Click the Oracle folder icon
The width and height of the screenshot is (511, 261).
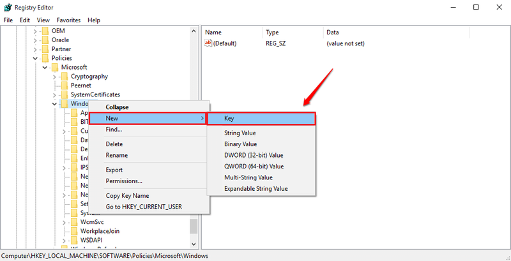pos(45,40)
